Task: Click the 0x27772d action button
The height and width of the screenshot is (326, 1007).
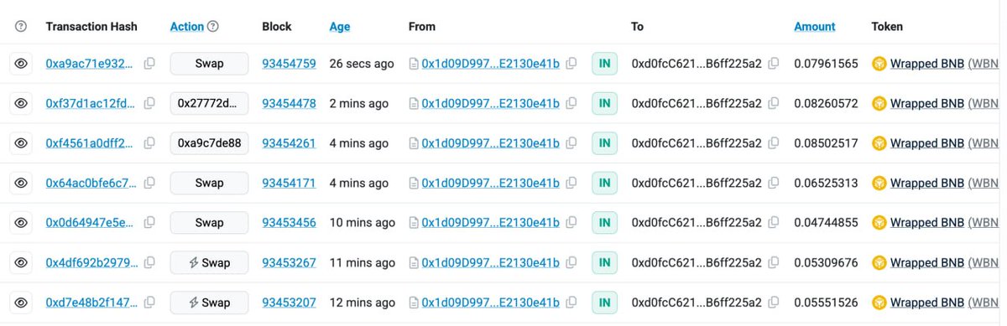Action: coord(210,103)
